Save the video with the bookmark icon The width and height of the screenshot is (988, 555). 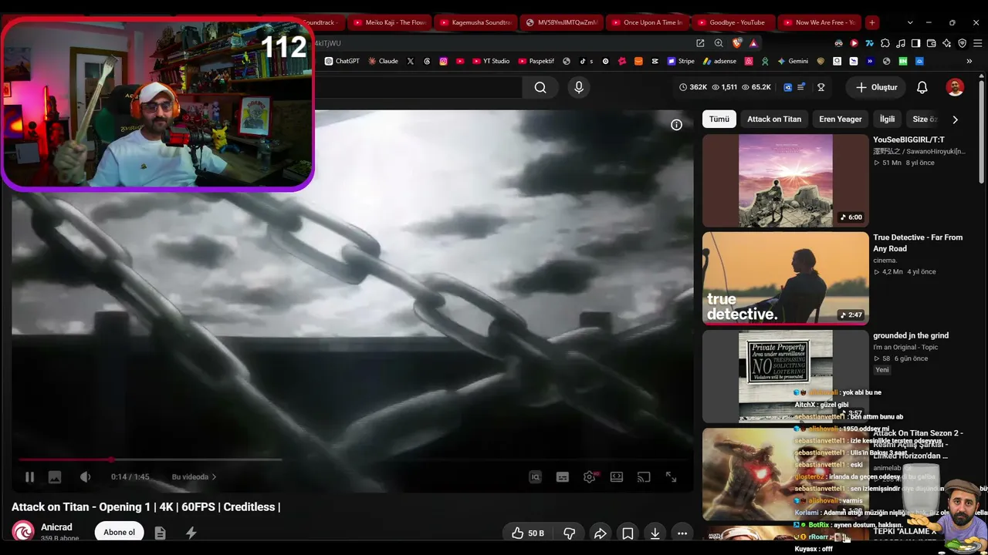[x=628, y=533]
